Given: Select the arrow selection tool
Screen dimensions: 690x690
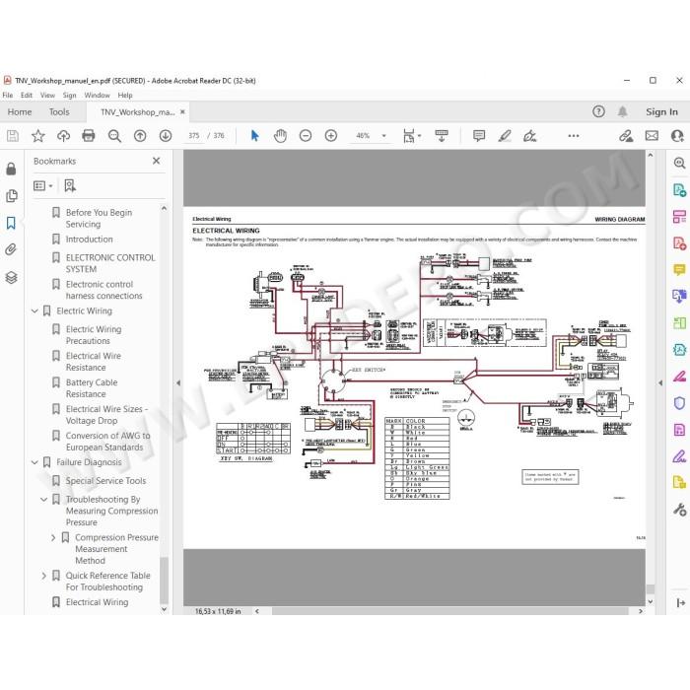Looking at the screenshot, I should pyautogui.click(x=254, y=136).
